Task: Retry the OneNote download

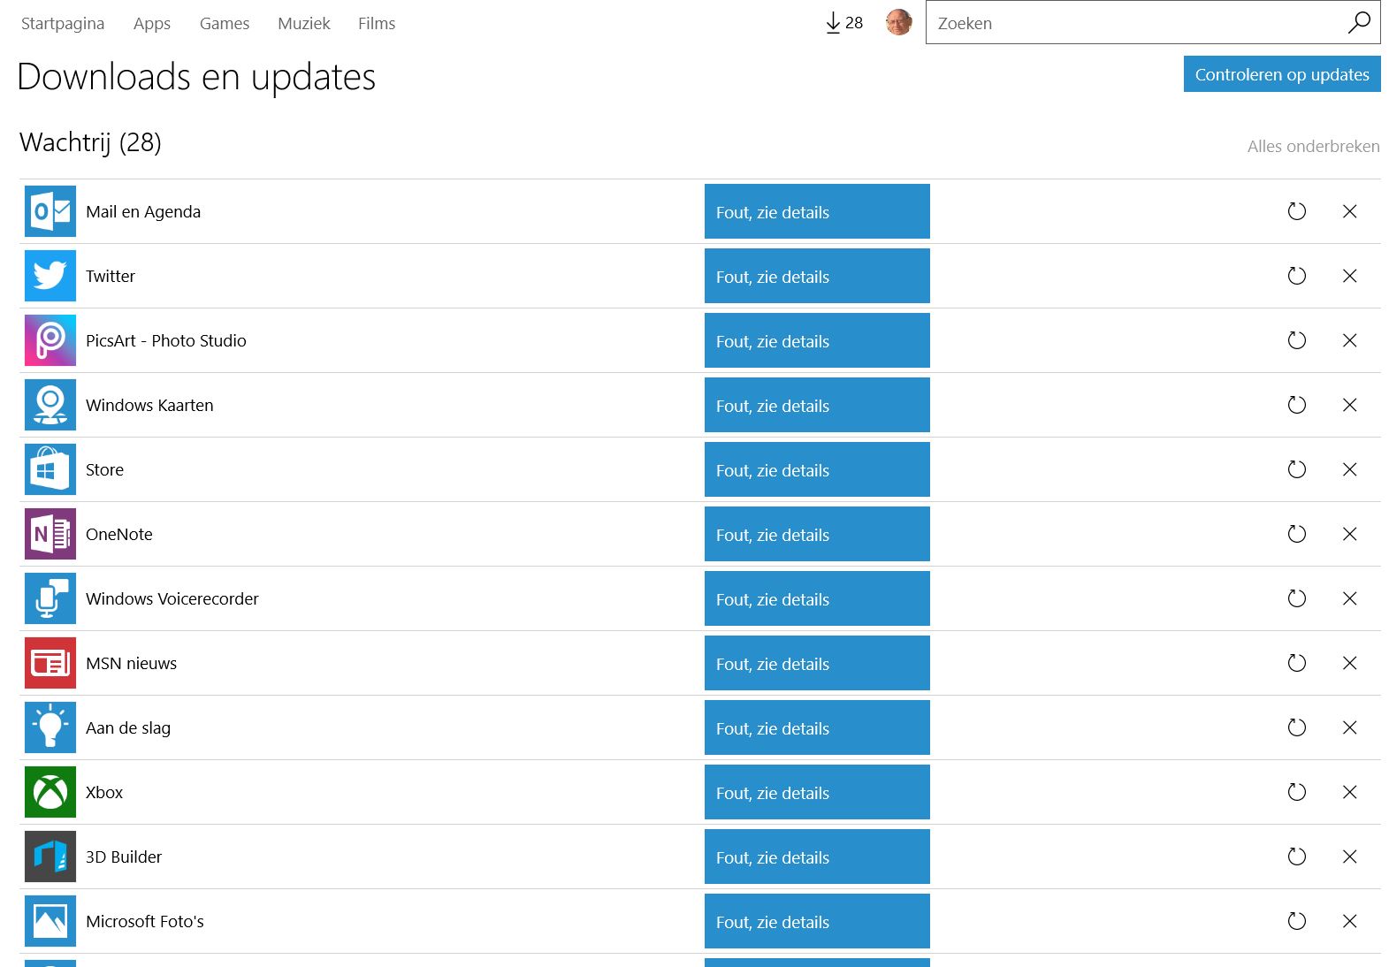Action: pos(1297,534)
